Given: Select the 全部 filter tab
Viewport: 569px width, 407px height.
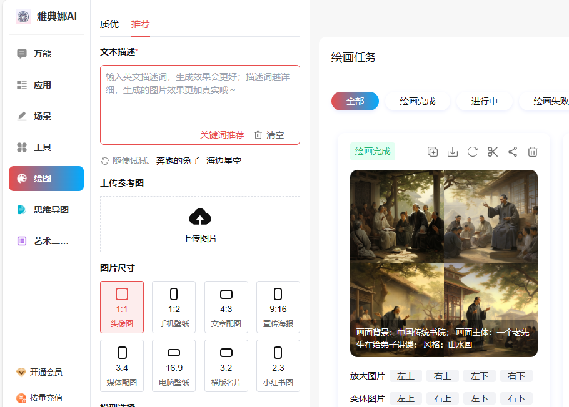Looking at the screenshot, I should 355,101.
